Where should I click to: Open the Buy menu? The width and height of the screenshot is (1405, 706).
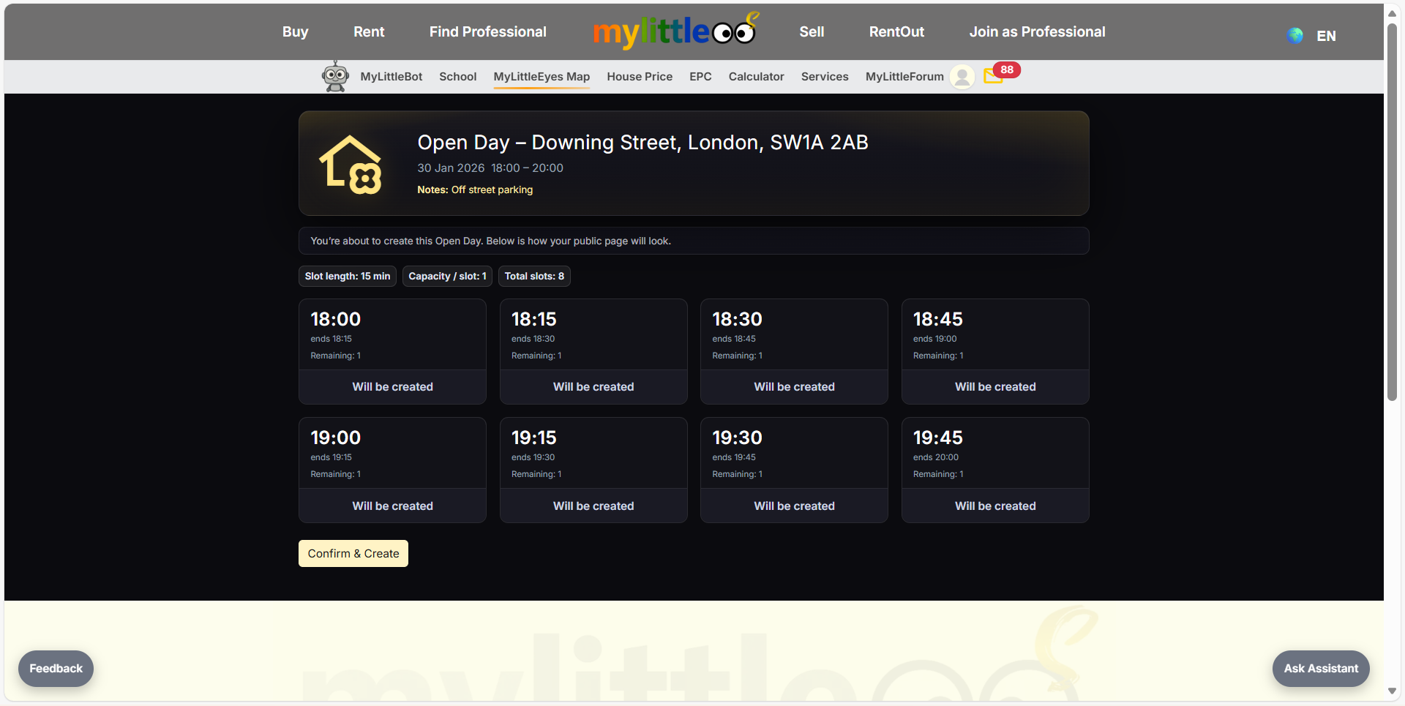pyautogui.click(x=295, y=31)
